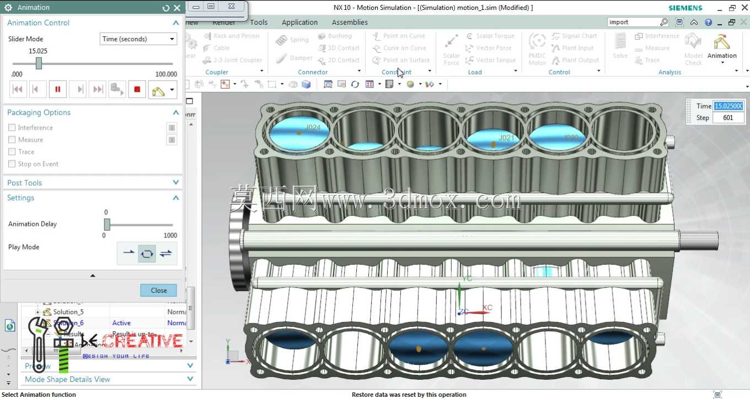Stop the animation with red square
This screenshot has width=750, height=399.
[x=137, y=89]
